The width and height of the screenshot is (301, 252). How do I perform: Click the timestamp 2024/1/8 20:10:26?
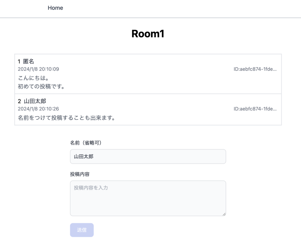pyautogui.click(x=38, y=109)
